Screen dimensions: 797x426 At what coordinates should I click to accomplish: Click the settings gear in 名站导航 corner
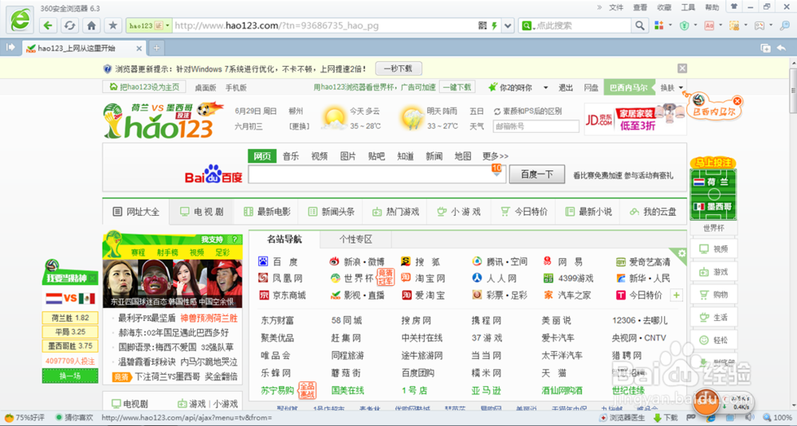coord(681,253)
